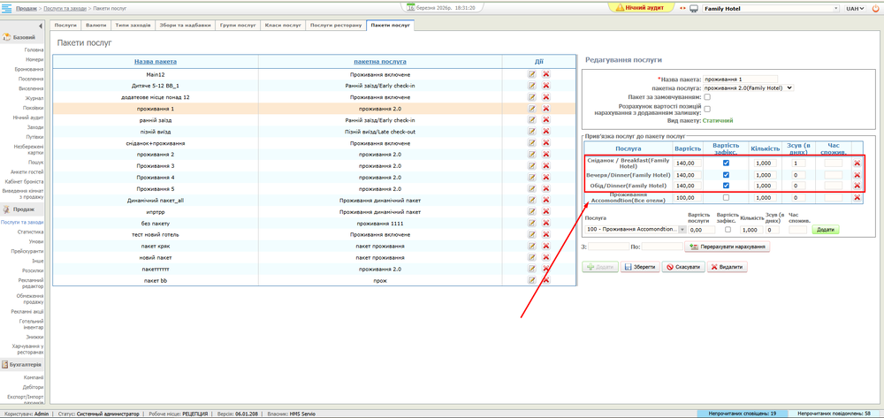The width and height of the screenshot is (884, 418).
Task: Open the hamburger menu icon top-left
Action: 7,8
